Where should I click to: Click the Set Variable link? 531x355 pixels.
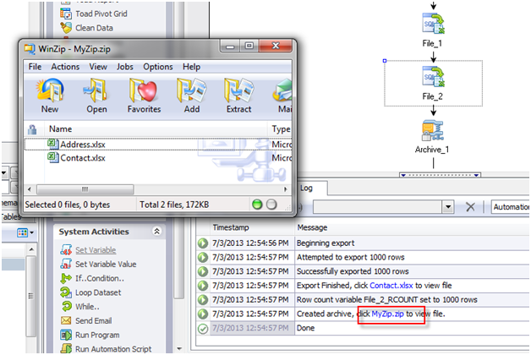point(96,249)
